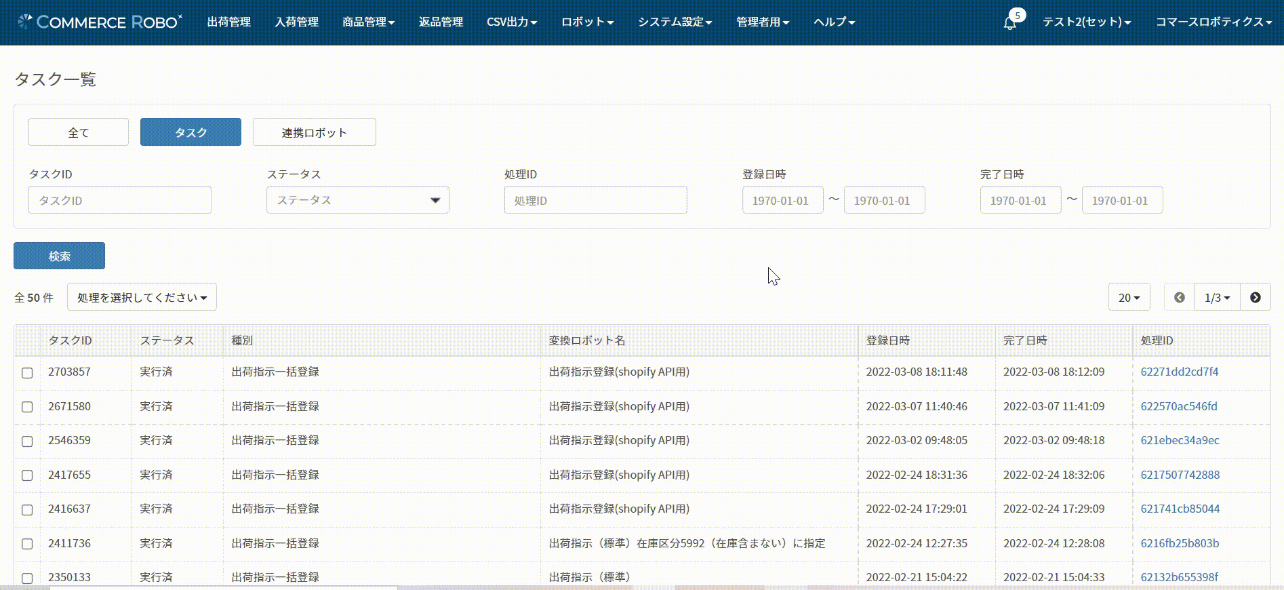Select the 全て filter tab
Image resolution: width=1284 pixels, height=590 pixels.
pyautogui.click(x=79, y=132)
